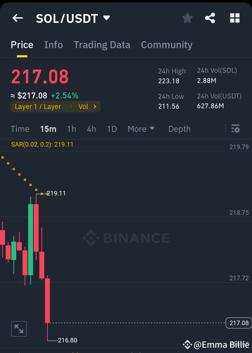Click the 217.08 current price tag
The image size is (252, 353).
pyautogui.click(x=239, y=323)
